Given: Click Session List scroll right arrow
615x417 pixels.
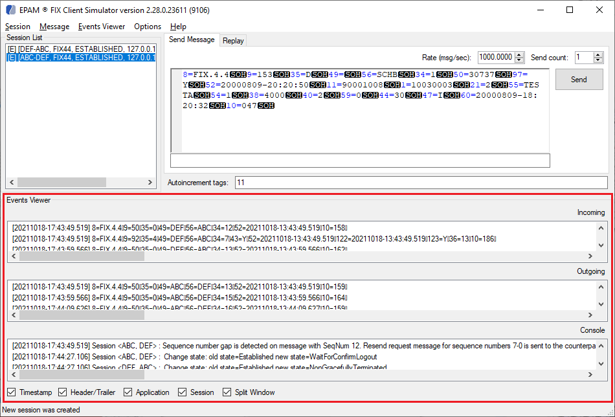Looking at the screenshot, I should click(150, 183).
